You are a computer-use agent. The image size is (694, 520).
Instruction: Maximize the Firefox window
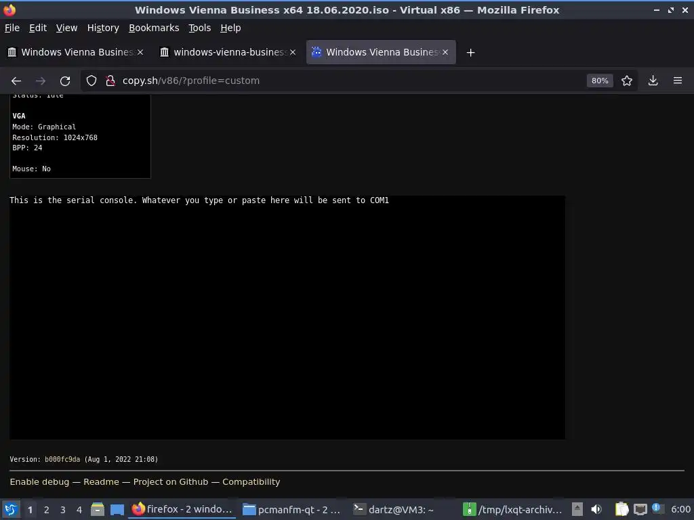[671, 9]
